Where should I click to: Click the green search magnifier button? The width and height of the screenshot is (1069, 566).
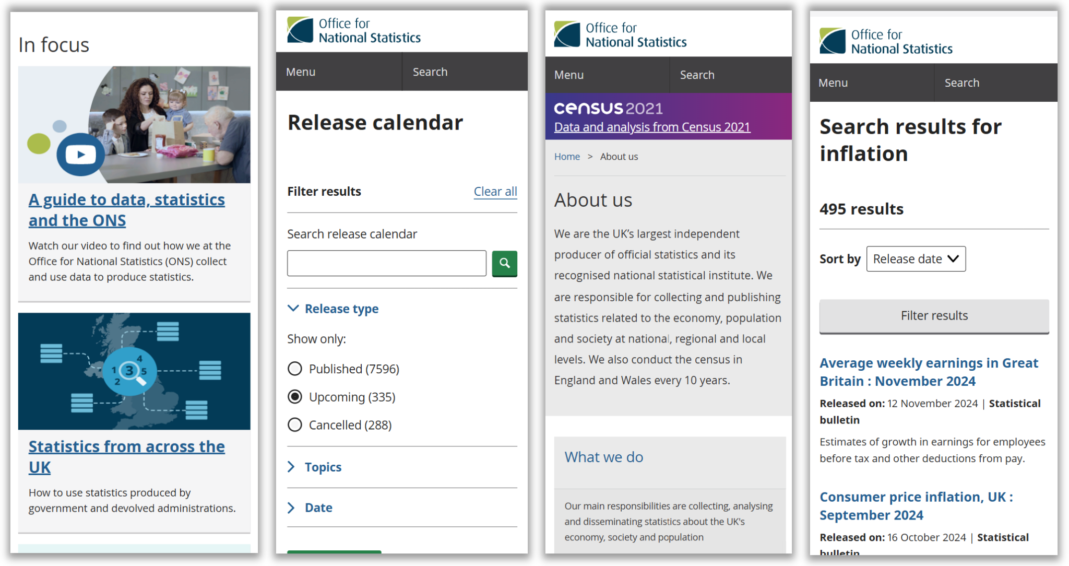point(504,263)
